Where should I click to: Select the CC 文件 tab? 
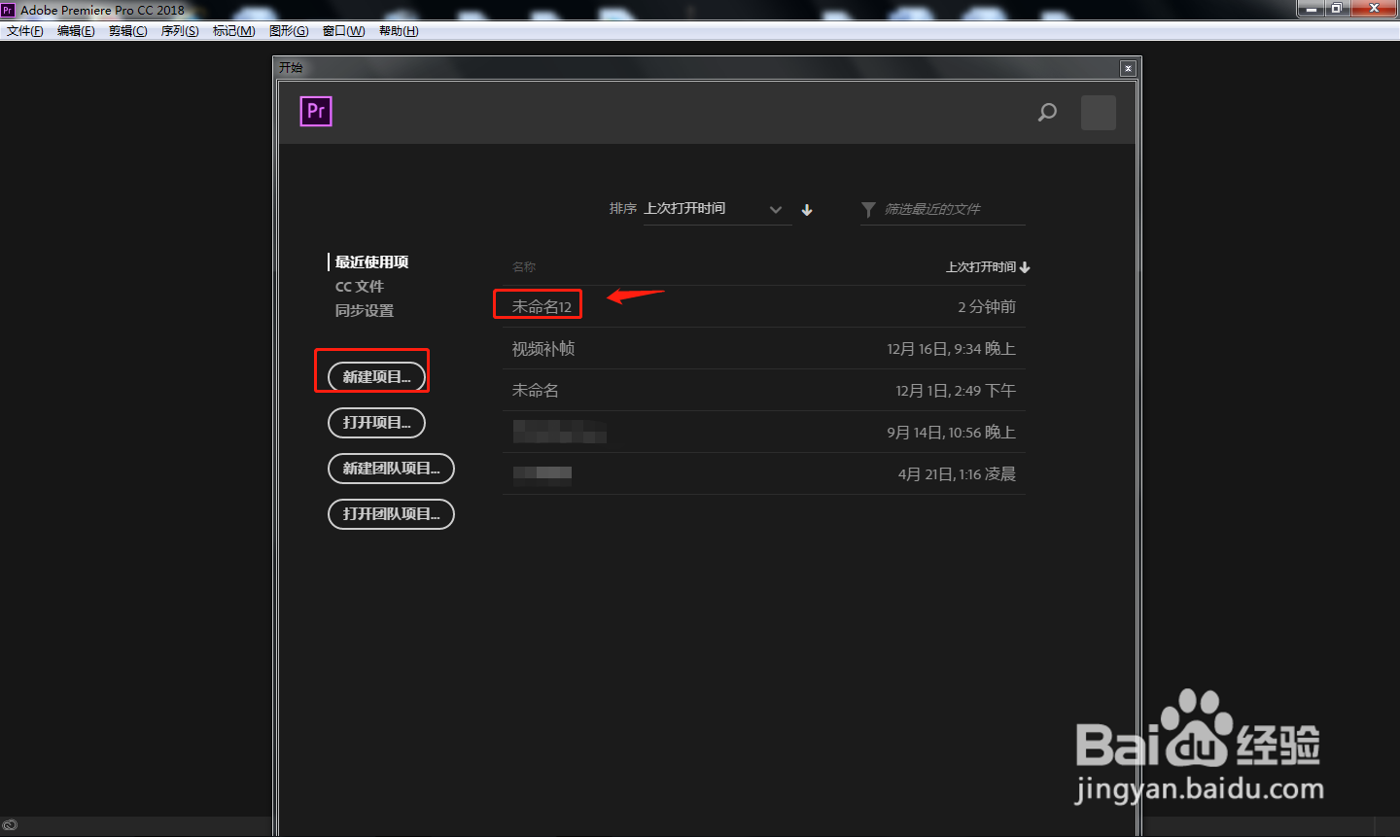(360, 287)
